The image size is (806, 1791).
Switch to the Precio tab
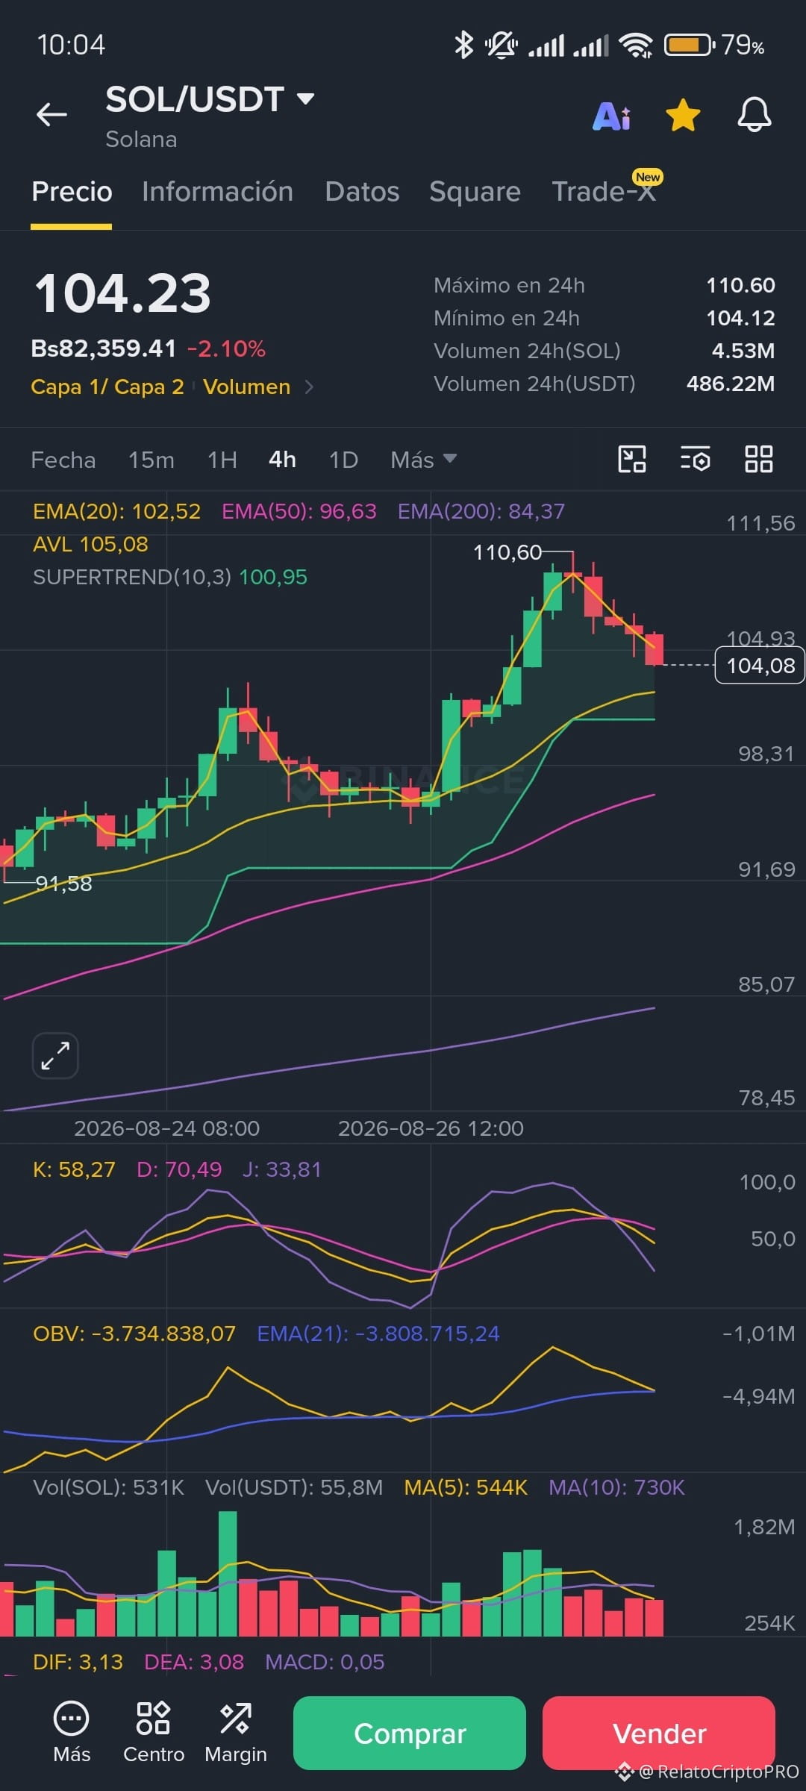pos(72,192)
